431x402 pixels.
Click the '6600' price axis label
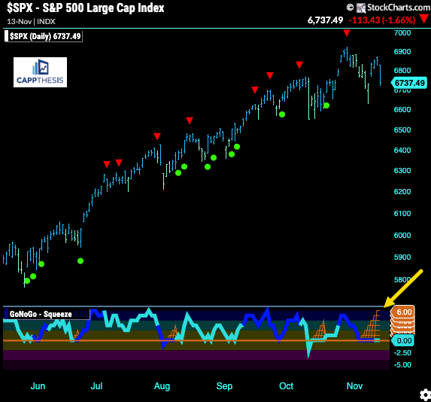coord(402,109)
